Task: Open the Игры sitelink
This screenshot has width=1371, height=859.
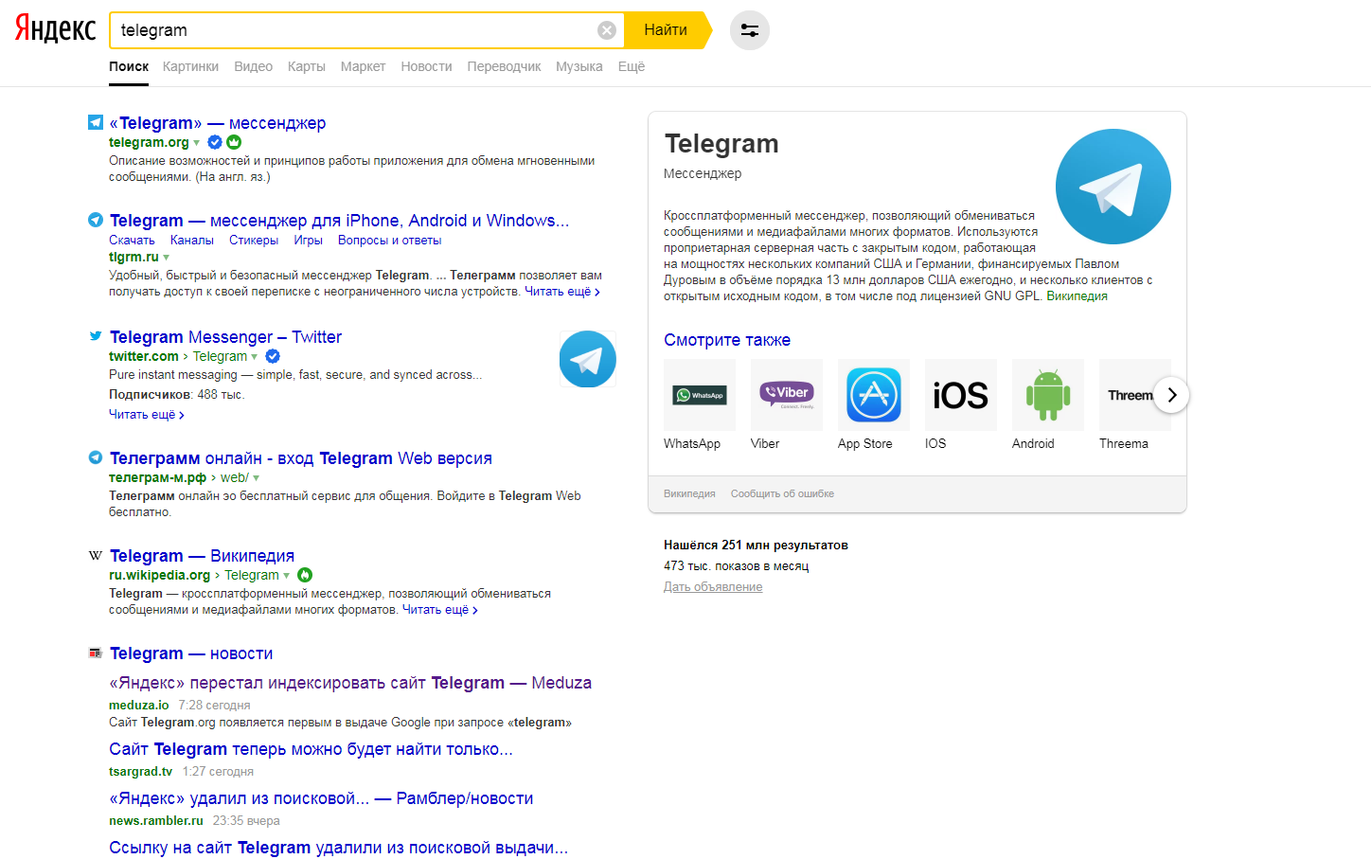Action: coord(308,241)
